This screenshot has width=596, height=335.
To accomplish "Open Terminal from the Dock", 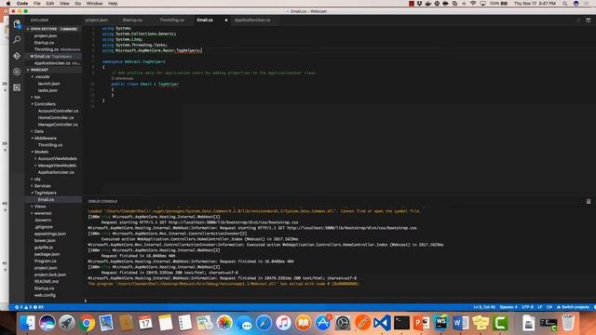I will click(x=401, y=323).
